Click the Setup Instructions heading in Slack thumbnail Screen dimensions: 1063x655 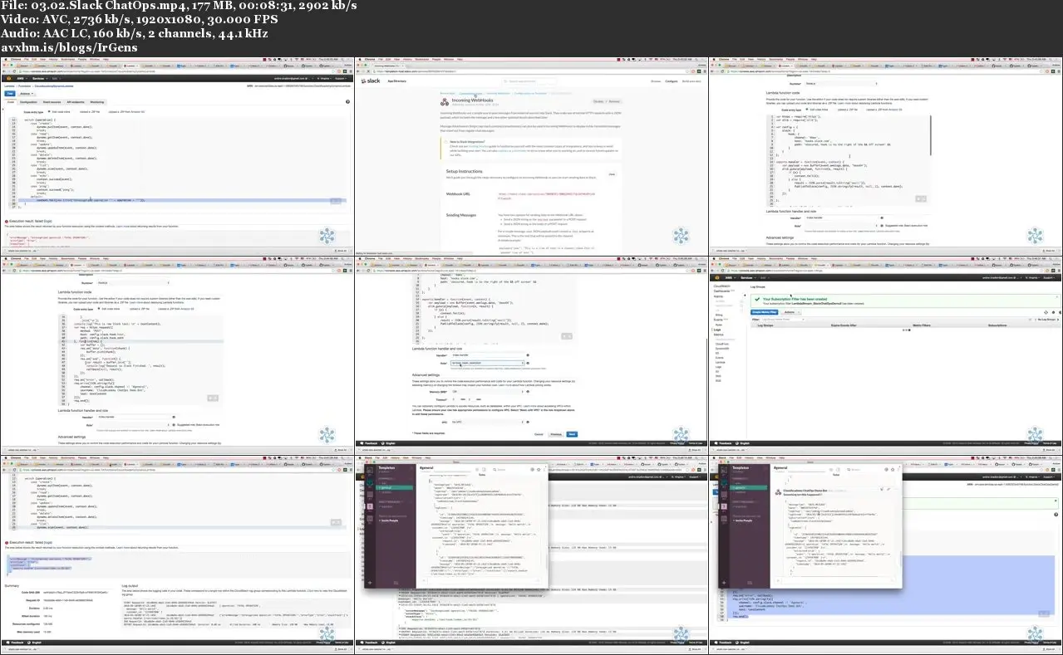(x=465, y=171)
